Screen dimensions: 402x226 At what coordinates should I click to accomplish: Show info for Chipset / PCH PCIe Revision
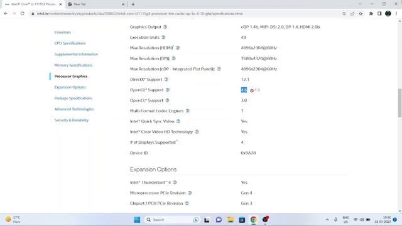tap(187, 203)
